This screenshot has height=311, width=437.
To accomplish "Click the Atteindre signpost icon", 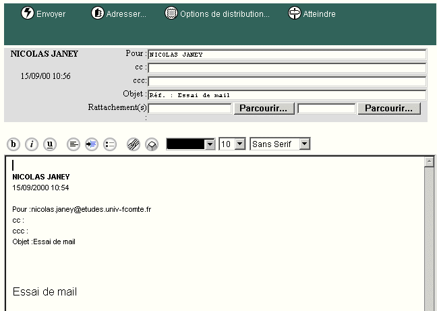I will pyautogui.click(x=294, y=13).
